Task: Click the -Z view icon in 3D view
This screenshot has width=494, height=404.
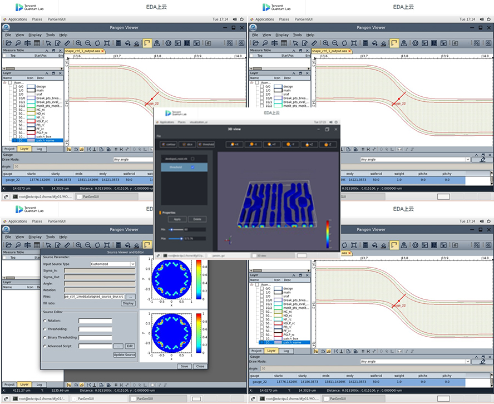Action: [327, 144]
